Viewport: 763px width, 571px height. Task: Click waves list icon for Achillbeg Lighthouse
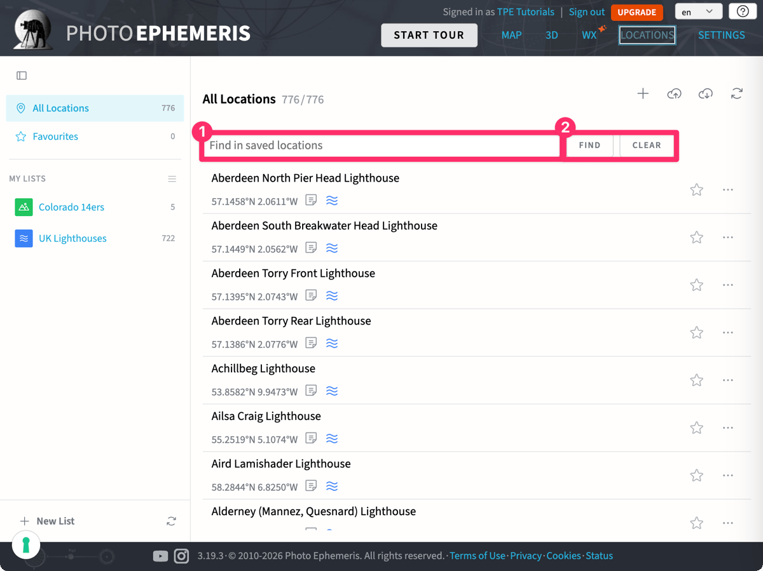pos(332,391)
